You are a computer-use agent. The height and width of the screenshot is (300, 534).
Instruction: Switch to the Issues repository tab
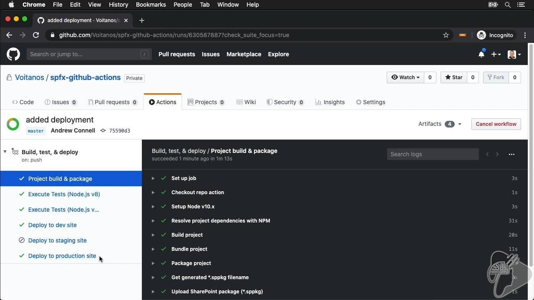[x=61, y=102]
